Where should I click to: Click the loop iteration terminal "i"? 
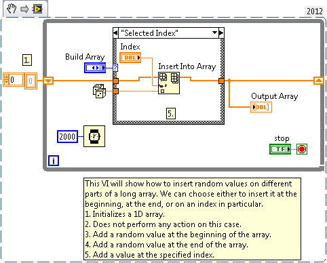54,161
